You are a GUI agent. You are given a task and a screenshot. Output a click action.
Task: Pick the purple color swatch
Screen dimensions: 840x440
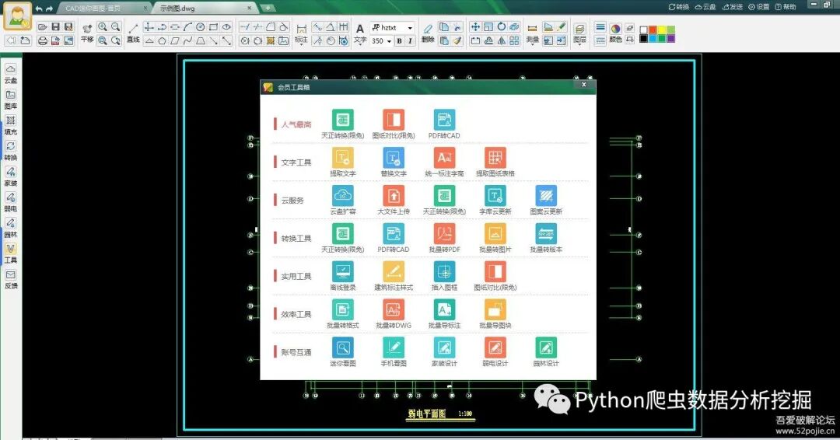pyautogui.click(x=670, y=38)
